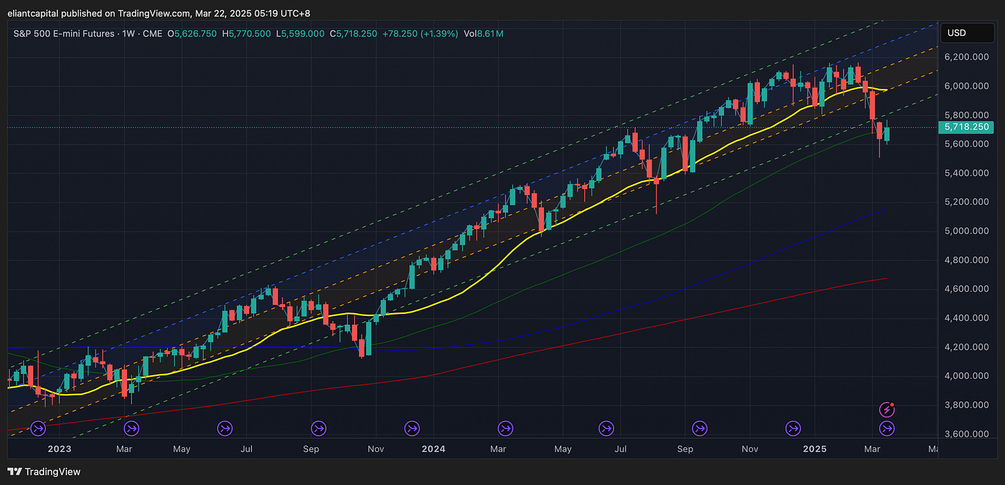Click the 5,600.000 price axis label
1005x485 pixels.
(966, 143)
